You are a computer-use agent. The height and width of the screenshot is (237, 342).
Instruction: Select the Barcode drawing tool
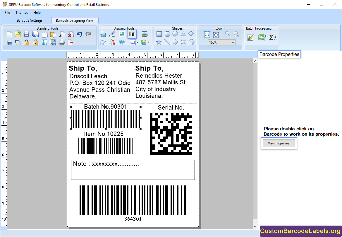132,34
